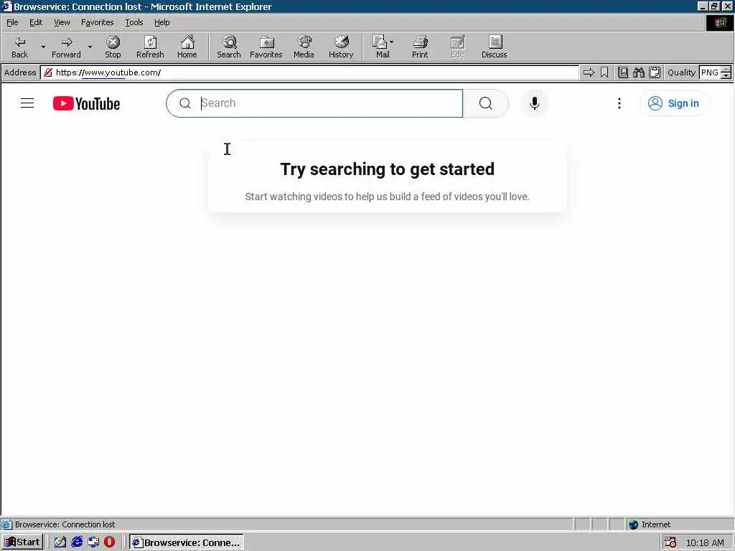Click the Quality stepper down arrow
735x551 pixels.
(726, 75)
